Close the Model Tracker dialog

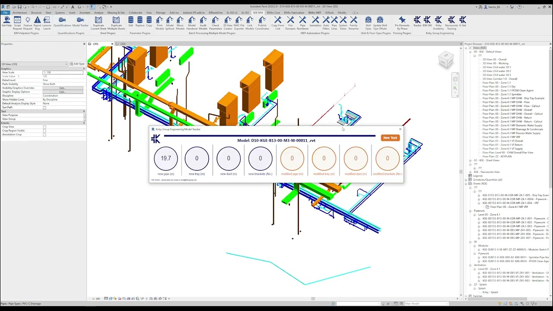pyautogui.click(x=400, y=129)
